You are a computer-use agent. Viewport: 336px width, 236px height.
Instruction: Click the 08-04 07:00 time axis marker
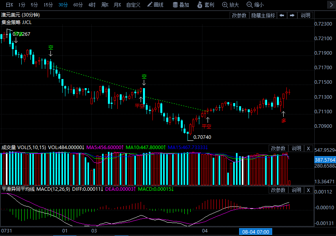(256, 232)
